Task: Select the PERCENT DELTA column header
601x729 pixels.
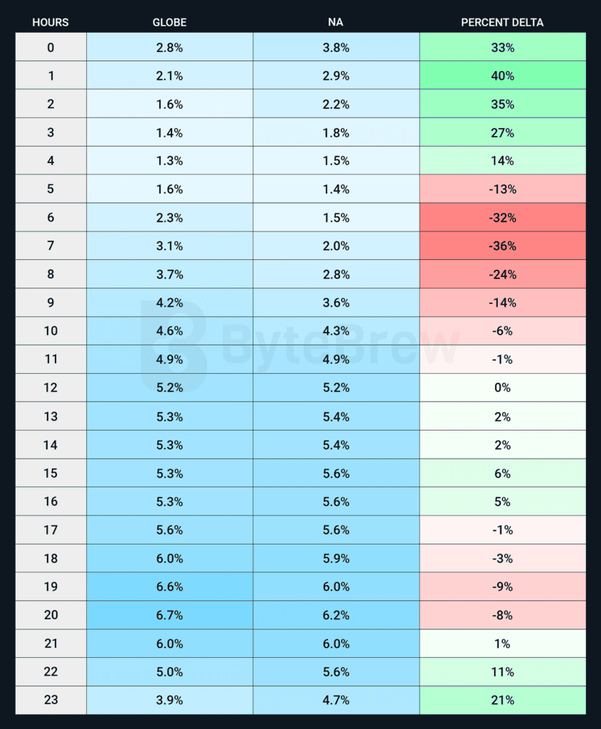Action: click(x=502, y=22)
